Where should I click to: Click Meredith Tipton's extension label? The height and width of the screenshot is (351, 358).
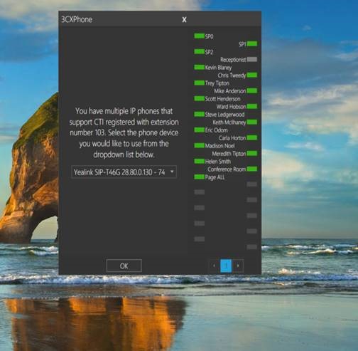(229, 154)
